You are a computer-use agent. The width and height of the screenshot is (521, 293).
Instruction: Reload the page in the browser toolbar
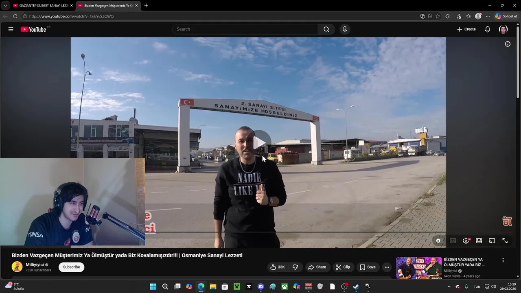15,16
